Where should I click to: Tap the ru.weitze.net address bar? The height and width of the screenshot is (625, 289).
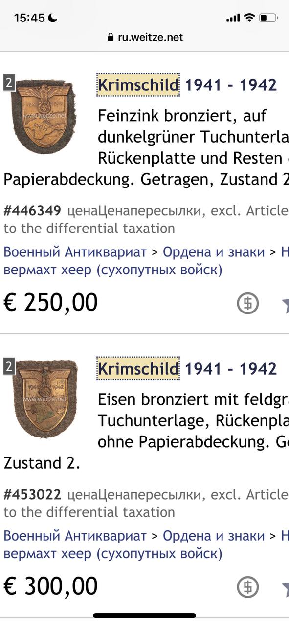click(x=145, y=37)
